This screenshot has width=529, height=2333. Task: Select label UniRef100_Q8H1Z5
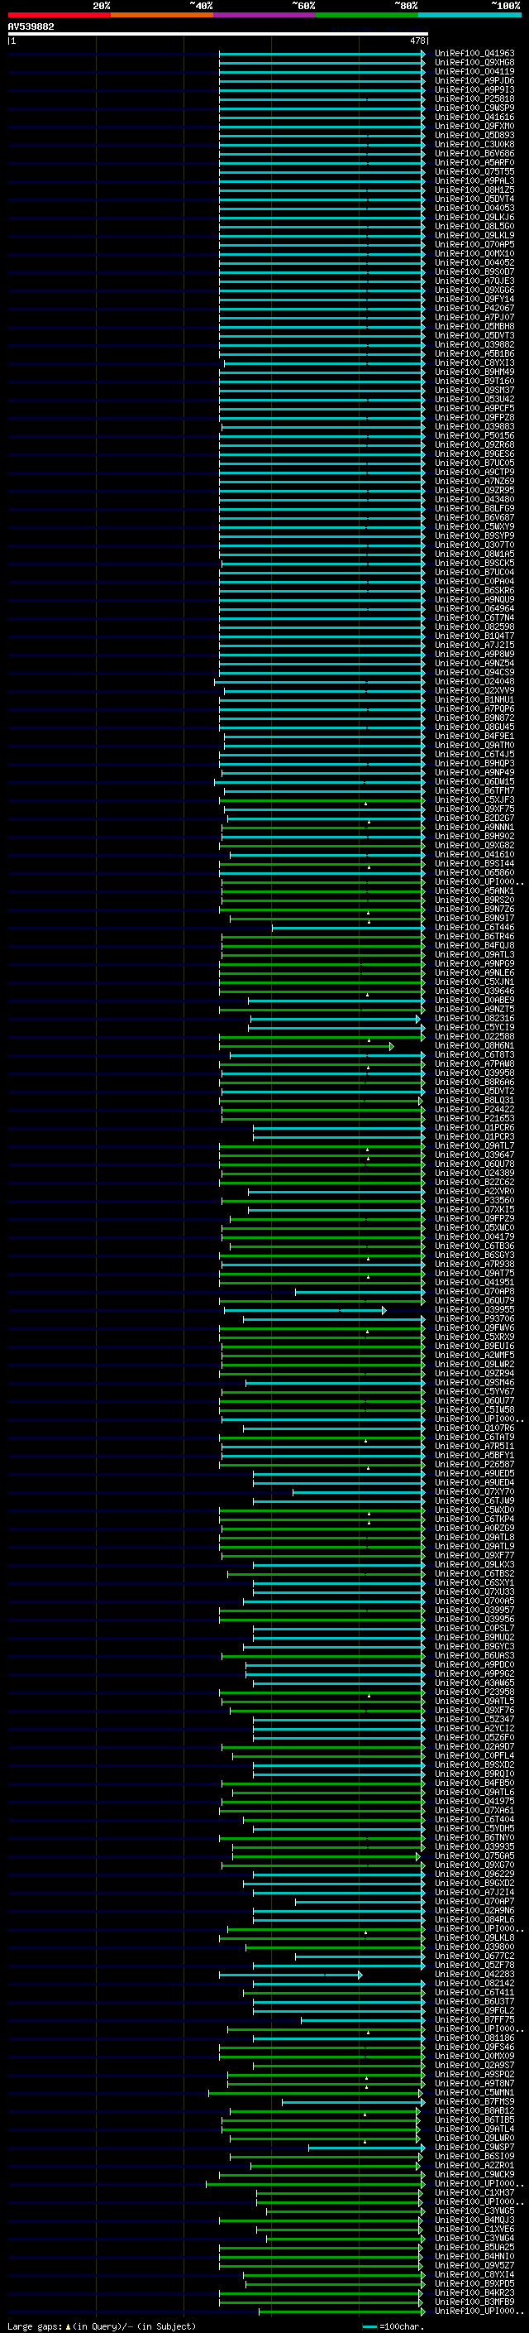coord(474,190)
